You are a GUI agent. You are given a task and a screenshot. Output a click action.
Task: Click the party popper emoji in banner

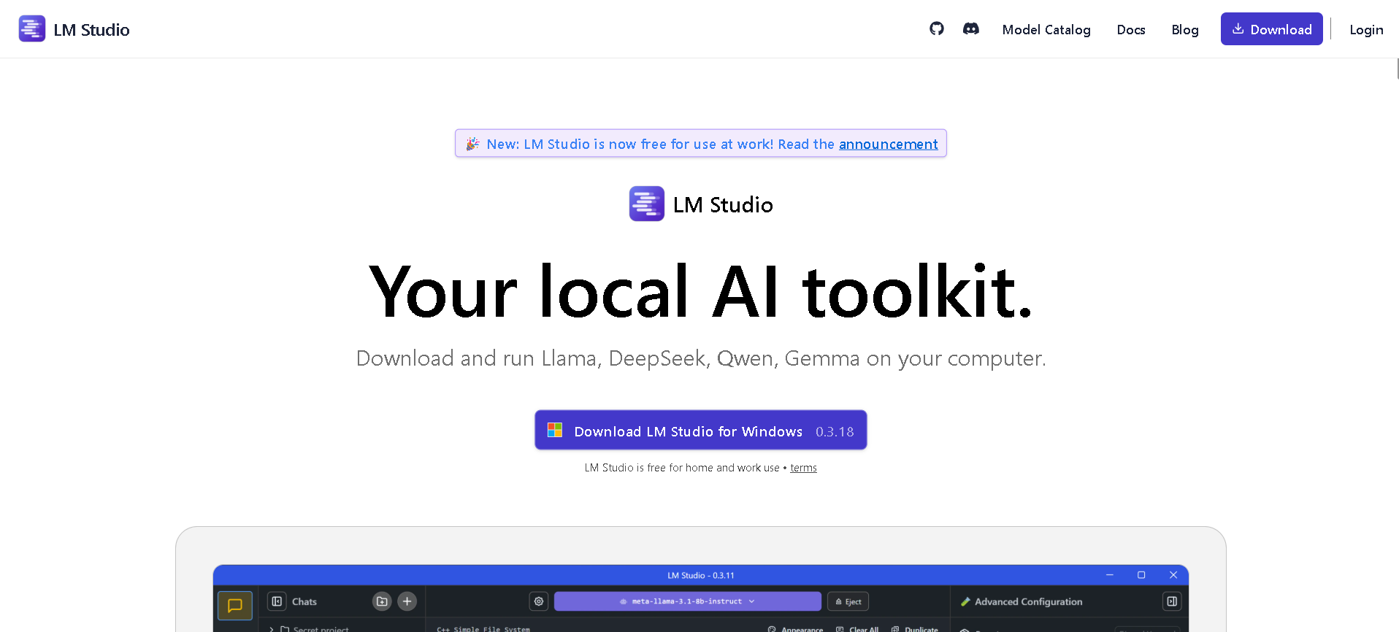[x=472, y=144]
